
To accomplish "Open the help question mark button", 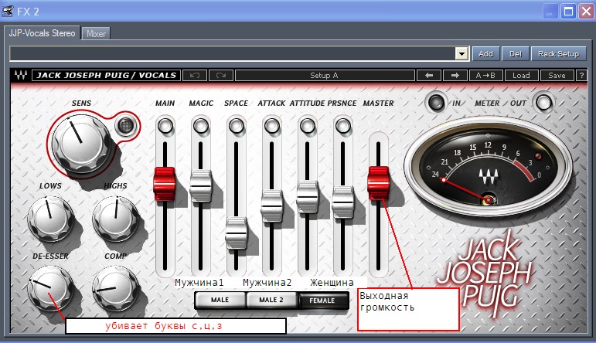I will click(x=581, y=75).
